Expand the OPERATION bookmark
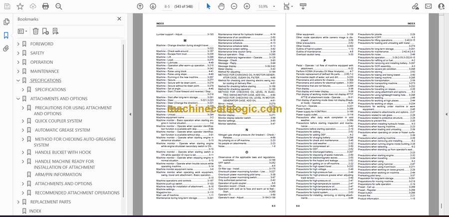The width and height of the screenshot is (449, 217). pos(18,62)
